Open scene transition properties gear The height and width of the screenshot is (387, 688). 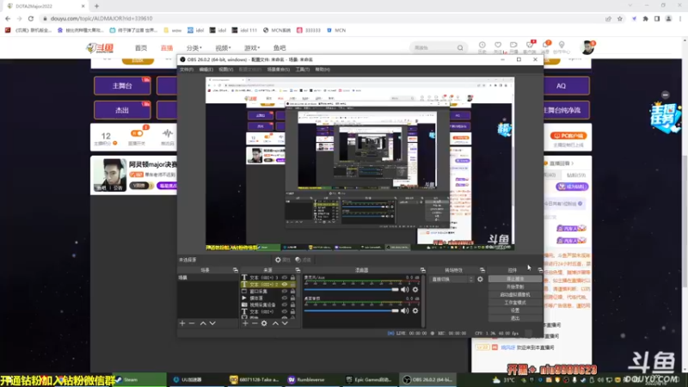point(480,279)
